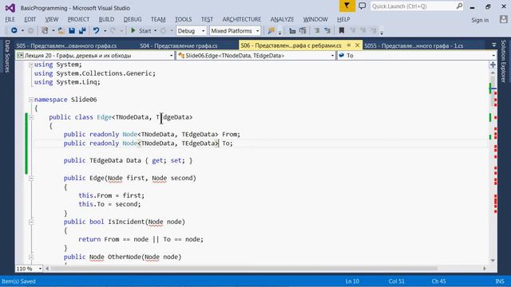Save the current file with Save icon
511x287 pixels.
72,31
